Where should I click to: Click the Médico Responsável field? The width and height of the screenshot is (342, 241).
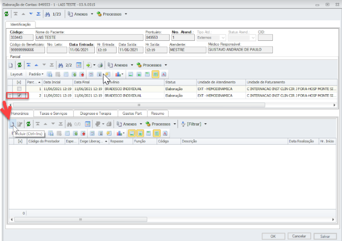coord(240,50)
